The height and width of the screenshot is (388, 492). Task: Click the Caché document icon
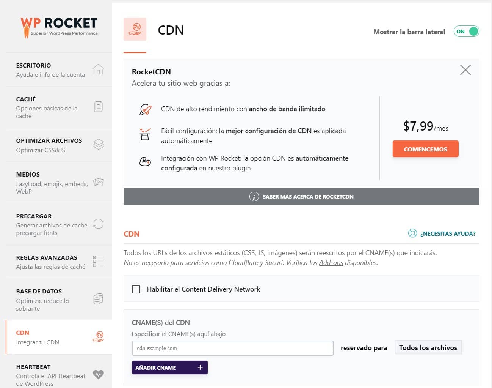tap(98, 107)
